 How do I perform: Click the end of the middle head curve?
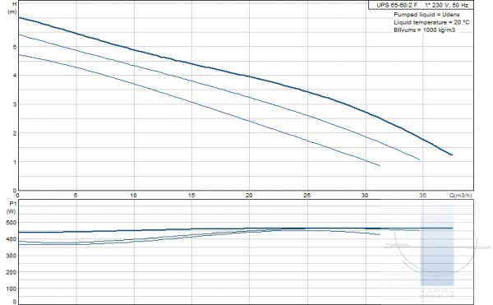tap(419, 159)
